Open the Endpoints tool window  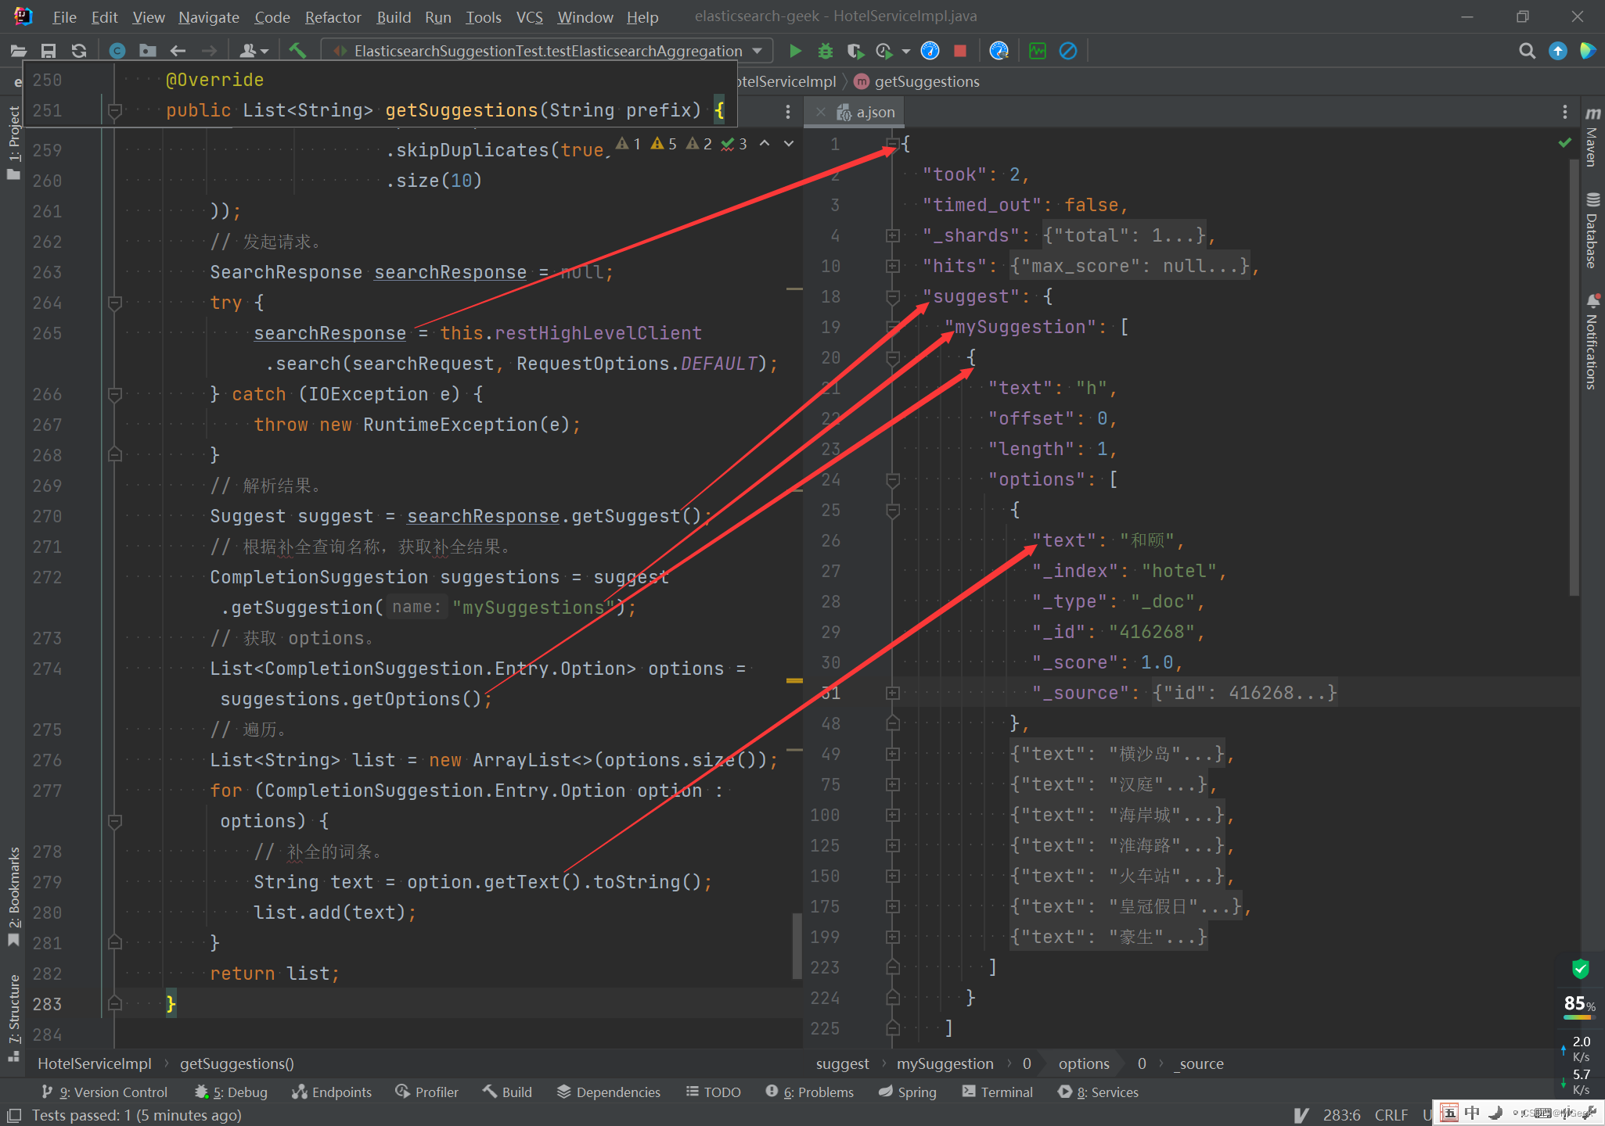point(332,1092)
